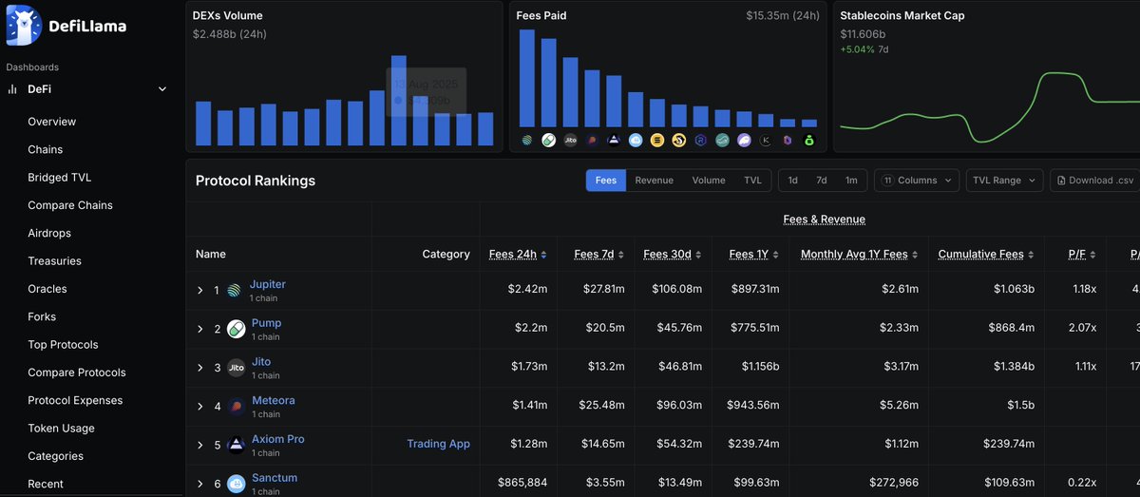
Task: Click the DeFi dashboard bar-chart icon
Action: (12, 89)
